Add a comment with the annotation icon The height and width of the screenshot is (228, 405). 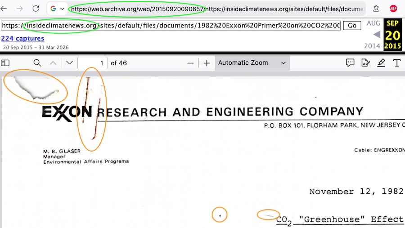[x=350, y=63]
